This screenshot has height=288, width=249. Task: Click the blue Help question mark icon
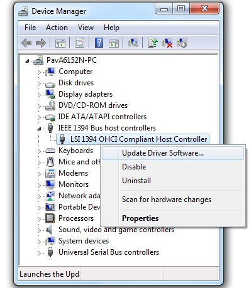click(99, 43)
